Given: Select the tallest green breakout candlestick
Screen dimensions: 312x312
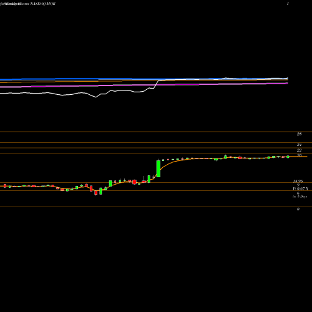Looking at the screenshot, I should pyautogui.click(x=158, y=168).
